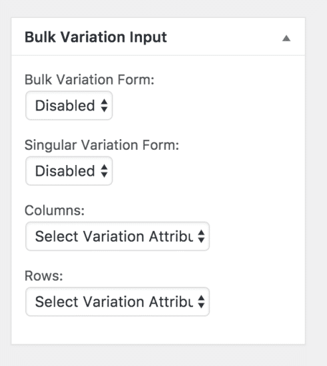Viewport: 327px width, 366px height.
Task: Click the Rows dropdown arrows icon
Action: 201,301
